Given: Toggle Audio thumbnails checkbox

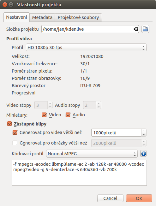Looking at the screenshot, I should pos(68,115).
